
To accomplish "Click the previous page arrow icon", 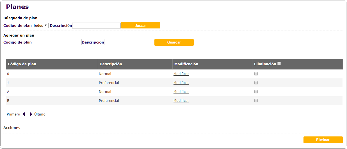I will point(24,114).
